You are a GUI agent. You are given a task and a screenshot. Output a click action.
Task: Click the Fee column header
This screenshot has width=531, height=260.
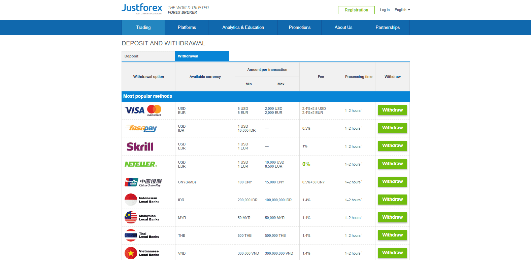point(321,77)
